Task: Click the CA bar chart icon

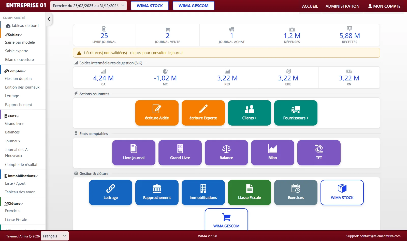Action: (x=103, y=71)
